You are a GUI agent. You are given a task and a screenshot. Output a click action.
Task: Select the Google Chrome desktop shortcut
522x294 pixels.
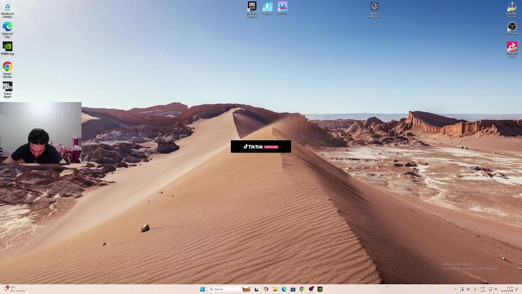[7, 69]
